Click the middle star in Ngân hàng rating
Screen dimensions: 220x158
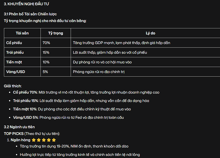click(x=44, y=140)
